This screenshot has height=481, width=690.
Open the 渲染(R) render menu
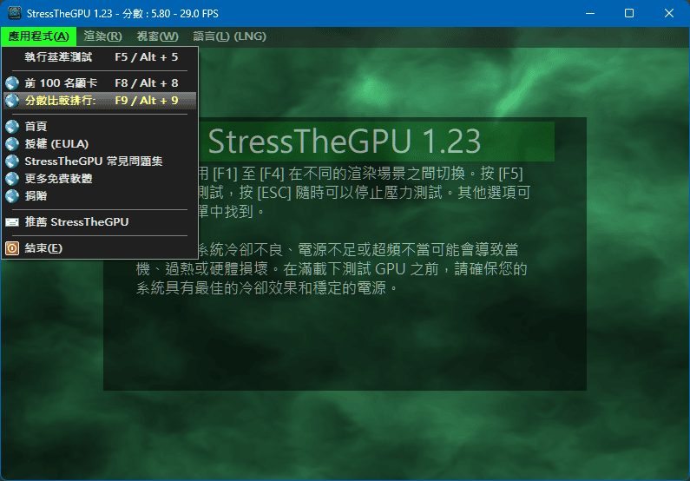click(x=102, y=36)
